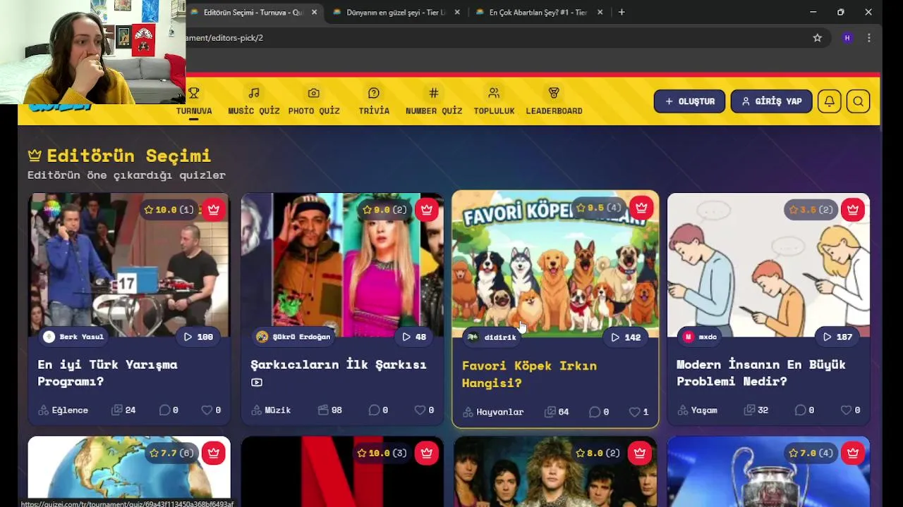Screen dimensions: 903x507
Task: Click play count 100 on first card
Action: [x=198, y=337]
